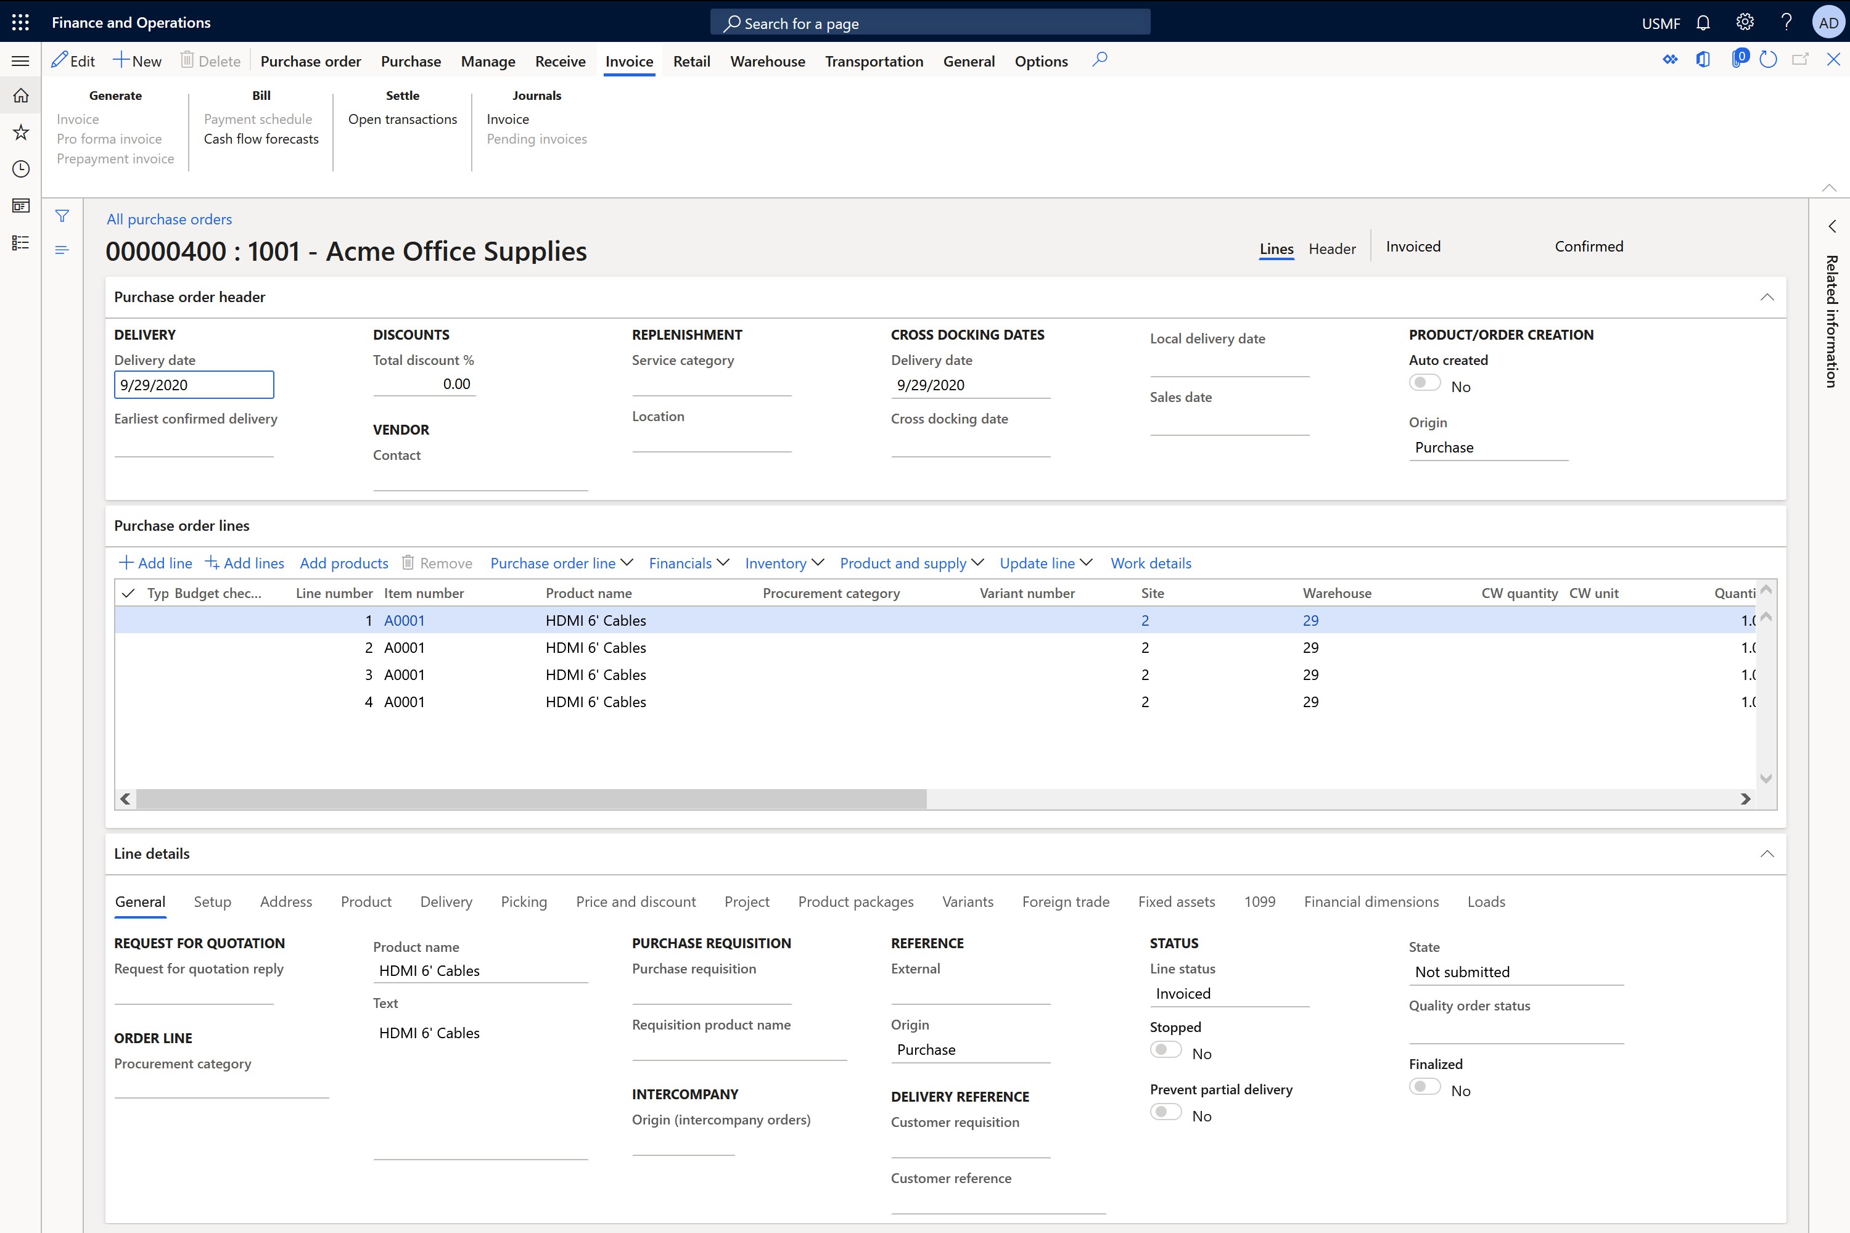The height and width of the screenshot is (1233, 1850).
Task: Open the Pro forma invoice option
Action: (x=109, y=137)
